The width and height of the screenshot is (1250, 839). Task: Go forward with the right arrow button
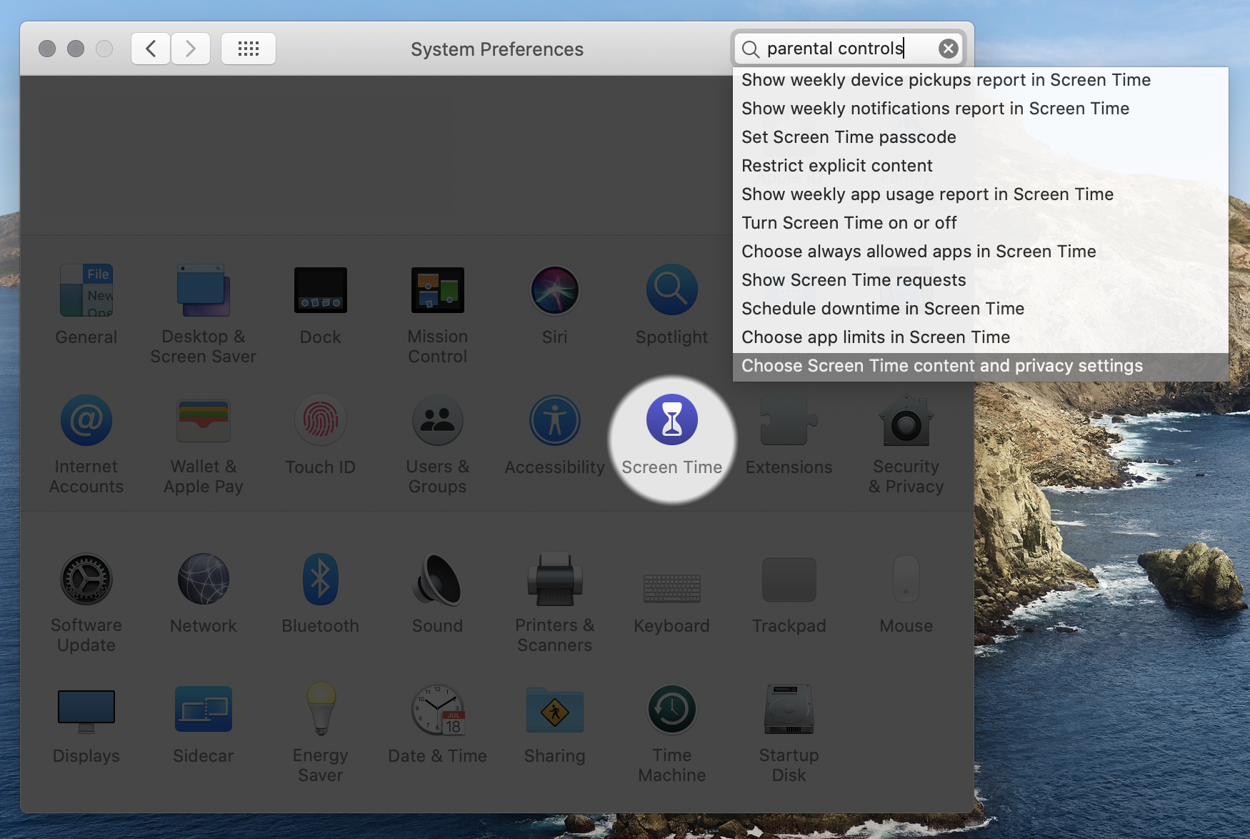coord(191,49)
